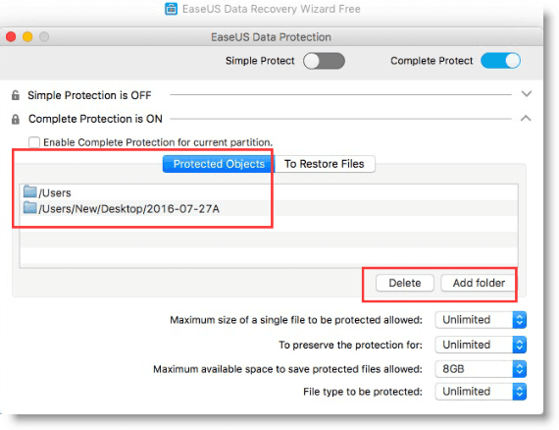Turn on the Simple Protect switch

click(x=324, y=61)
